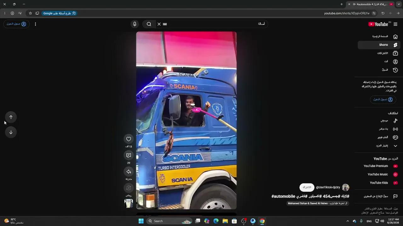The image size is (403, 226).
Task: Open Microsoft Store from the taskbar
Action: click(234, 221)
